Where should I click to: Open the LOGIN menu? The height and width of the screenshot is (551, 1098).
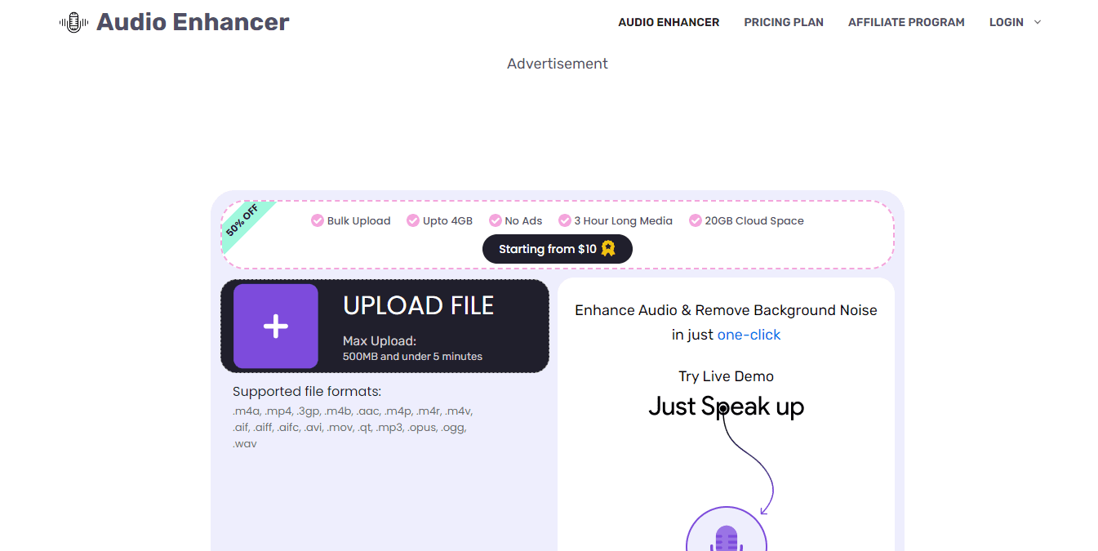pyautogui.click(x=1006, y=22)
